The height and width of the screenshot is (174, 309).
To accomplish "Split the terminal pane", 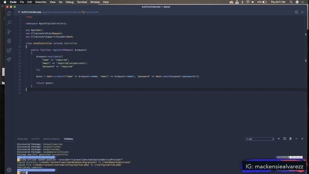I will [x=285, y=139].
